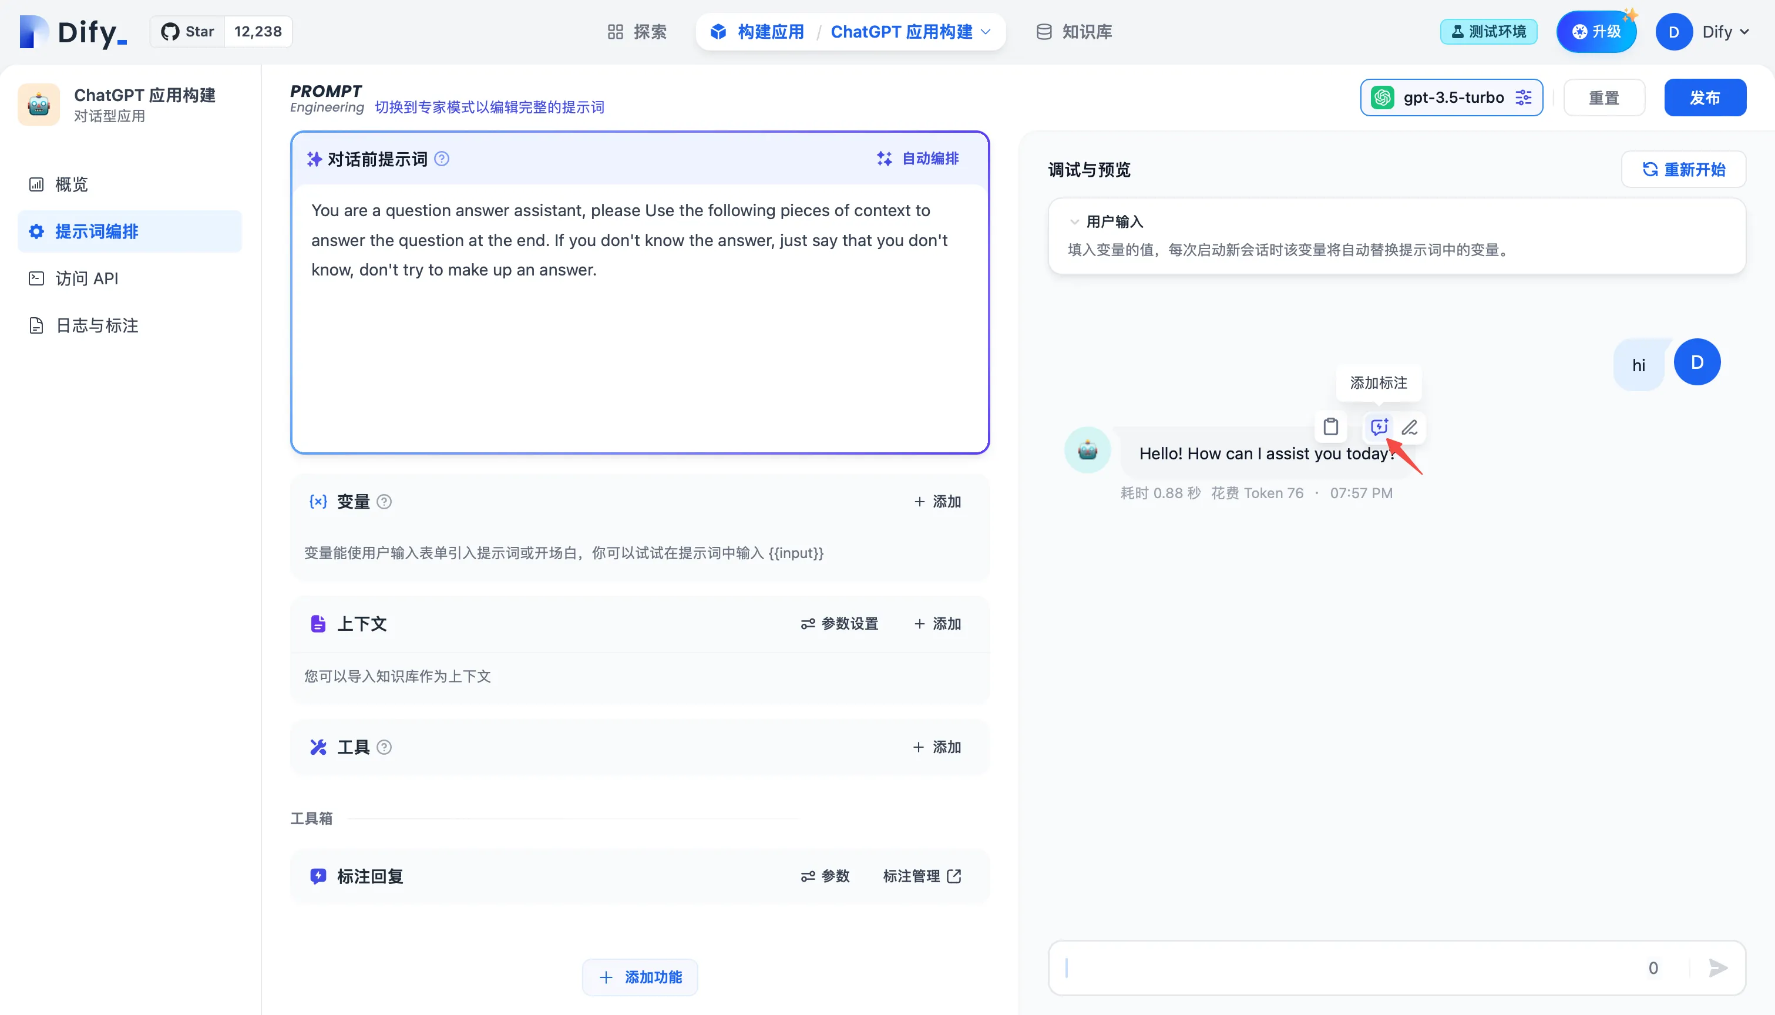Click the send message arrow icon
The image size is (1775, 1015).
1718,967
